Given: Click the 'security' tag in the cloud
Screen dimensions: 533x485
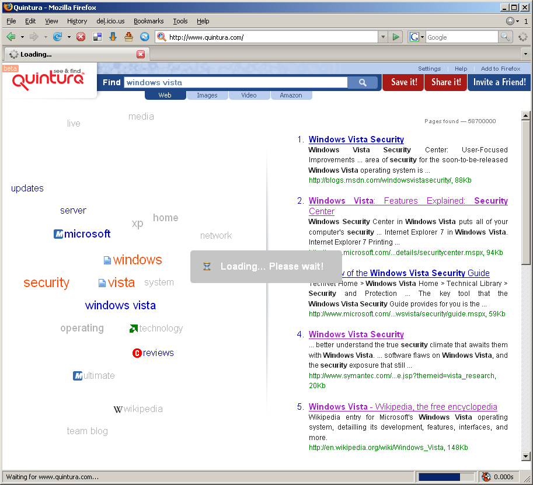Looking at the screenshot, I should [47, 283].
